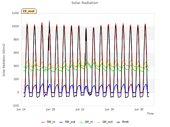Click the Jun 22 x-axis tick label
Viewport: 170px width, 127px height.
80,109
